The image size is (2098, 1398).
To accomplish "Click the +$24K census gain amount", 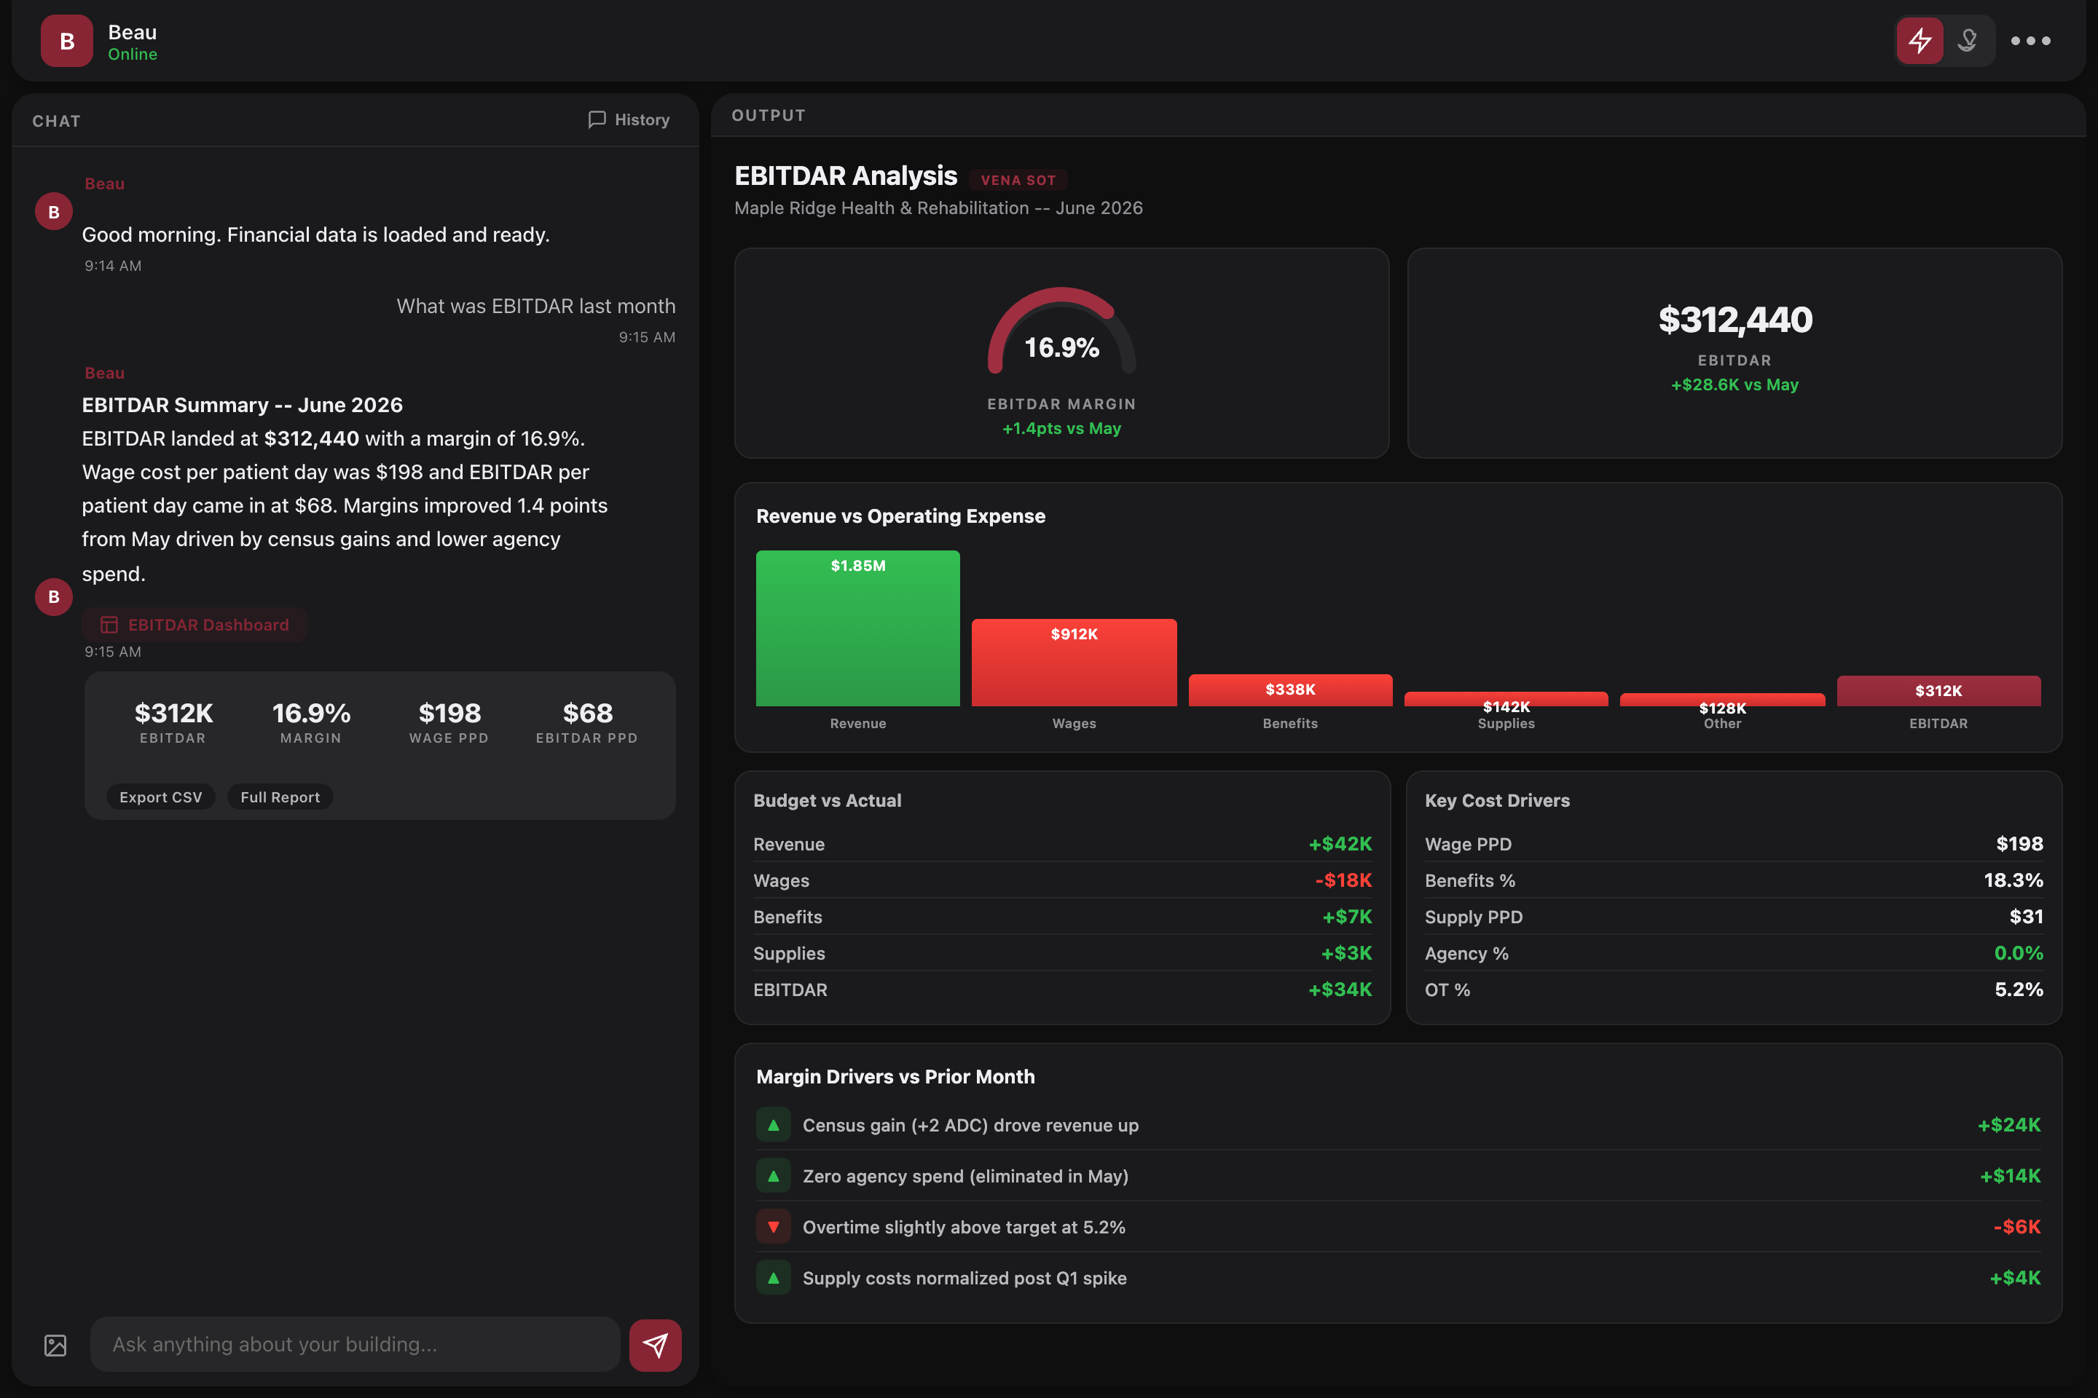I will click(x=2009, y=1125).
